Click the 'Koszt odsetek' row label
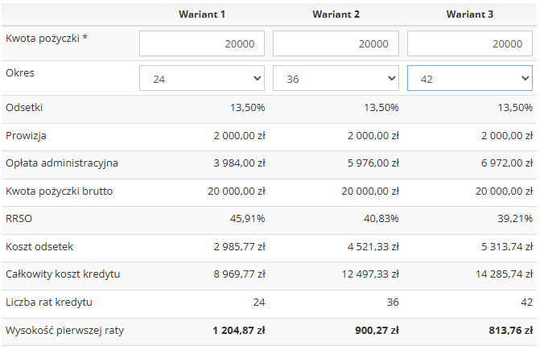This screenshot has height=350, width=548. click(x=39, y=246)
